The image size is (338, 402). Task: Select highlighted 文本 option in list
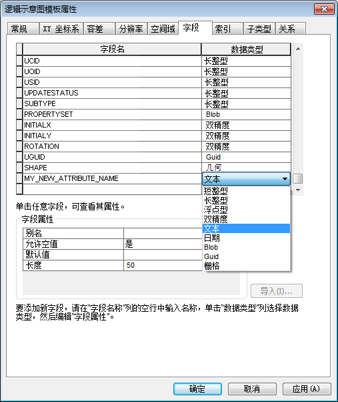[x=246, y=228]
